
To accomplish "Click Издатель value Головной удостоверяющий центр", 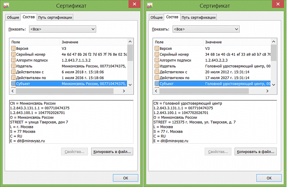I will pos(238,66).
